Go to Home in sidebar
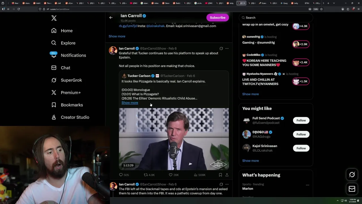 pyautogui.click(x=62, y=31)
